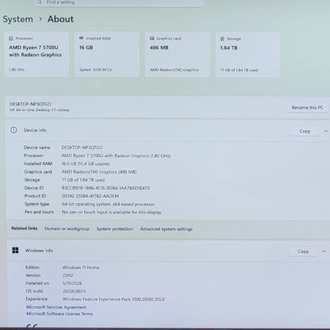Go back to System breadcrumb
This screenshot has height=330, width=330.
click(x=18, y=19)
